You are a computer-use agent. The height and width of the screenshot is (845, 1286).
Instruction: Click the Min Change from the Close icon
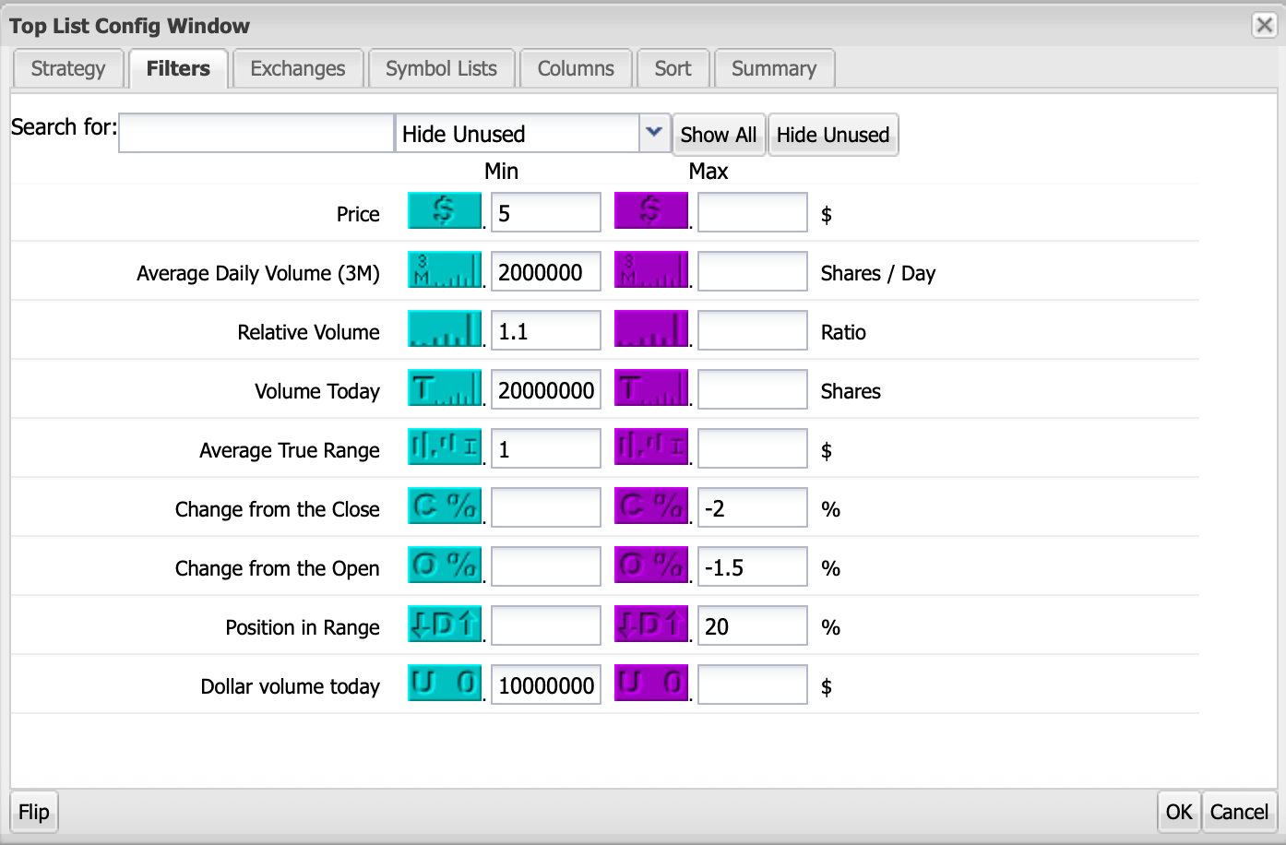point(445,506)
